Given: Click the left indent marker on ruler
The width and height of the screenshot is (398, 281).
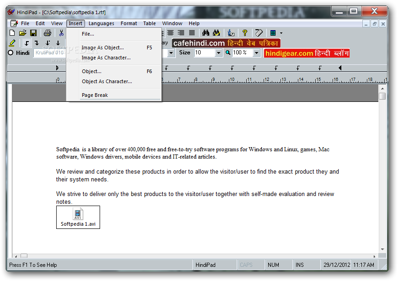Looking at the screenshot, I should pyautogui.click(x=58, y=68).
